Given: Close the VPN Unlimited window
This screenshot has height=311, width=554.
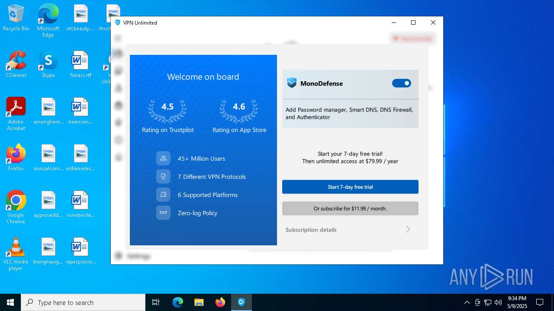Looking at the screenshot, I should [433, 22].
